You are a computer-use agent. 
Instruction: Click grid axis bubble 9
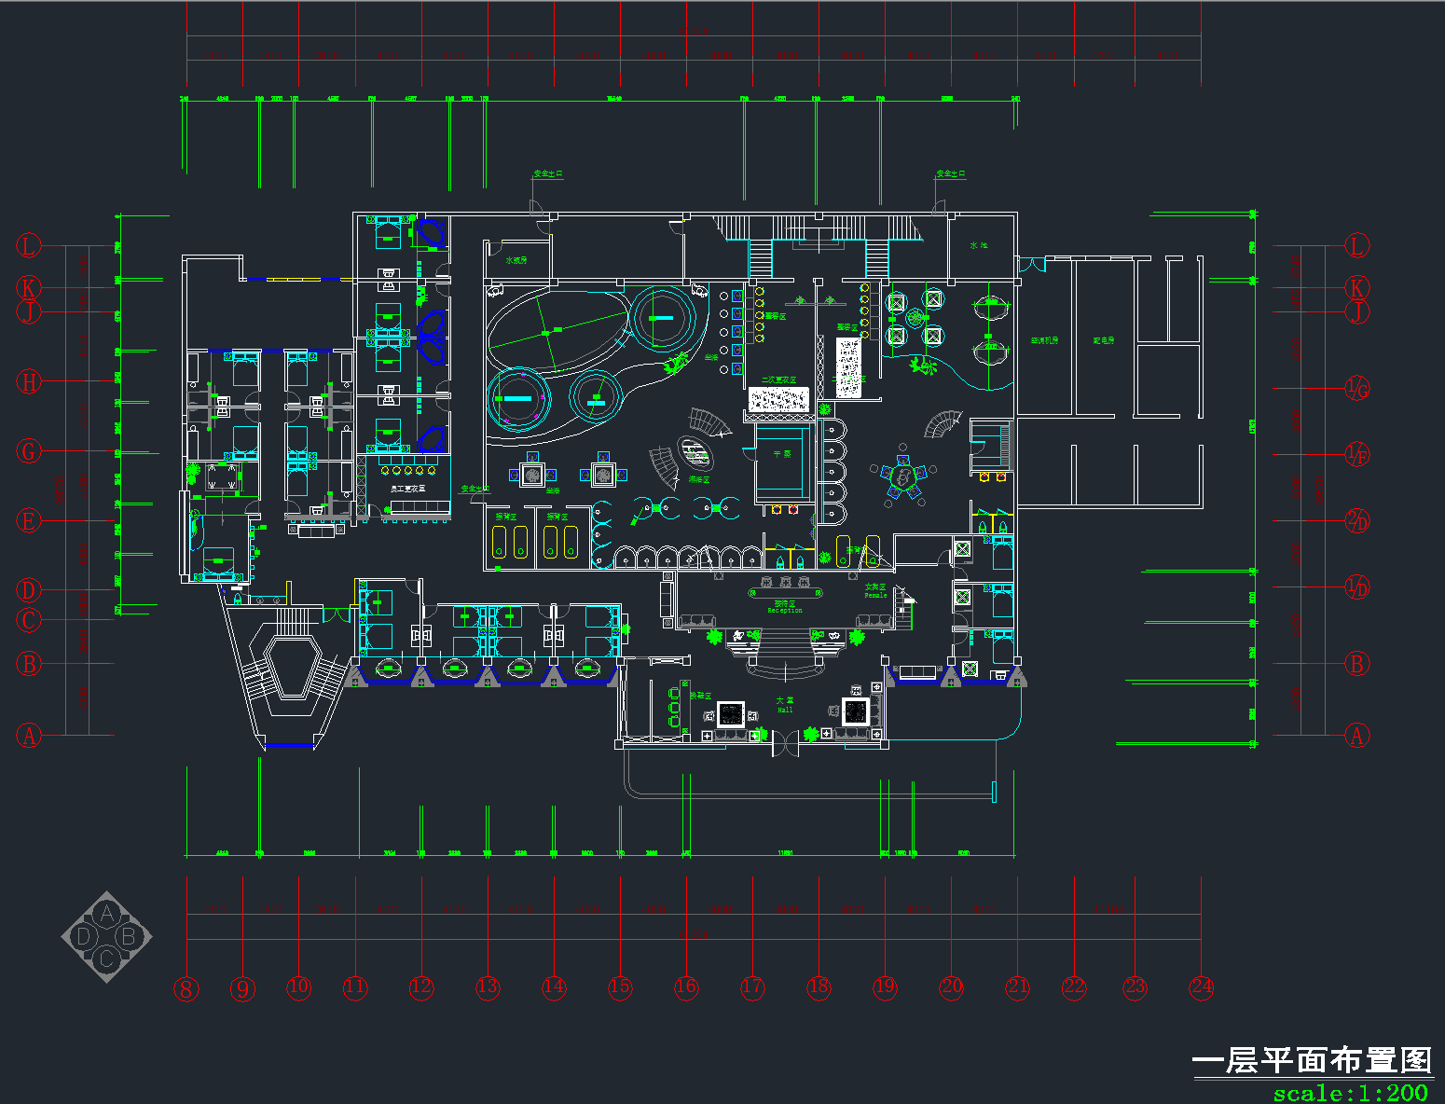pos(242,988)
